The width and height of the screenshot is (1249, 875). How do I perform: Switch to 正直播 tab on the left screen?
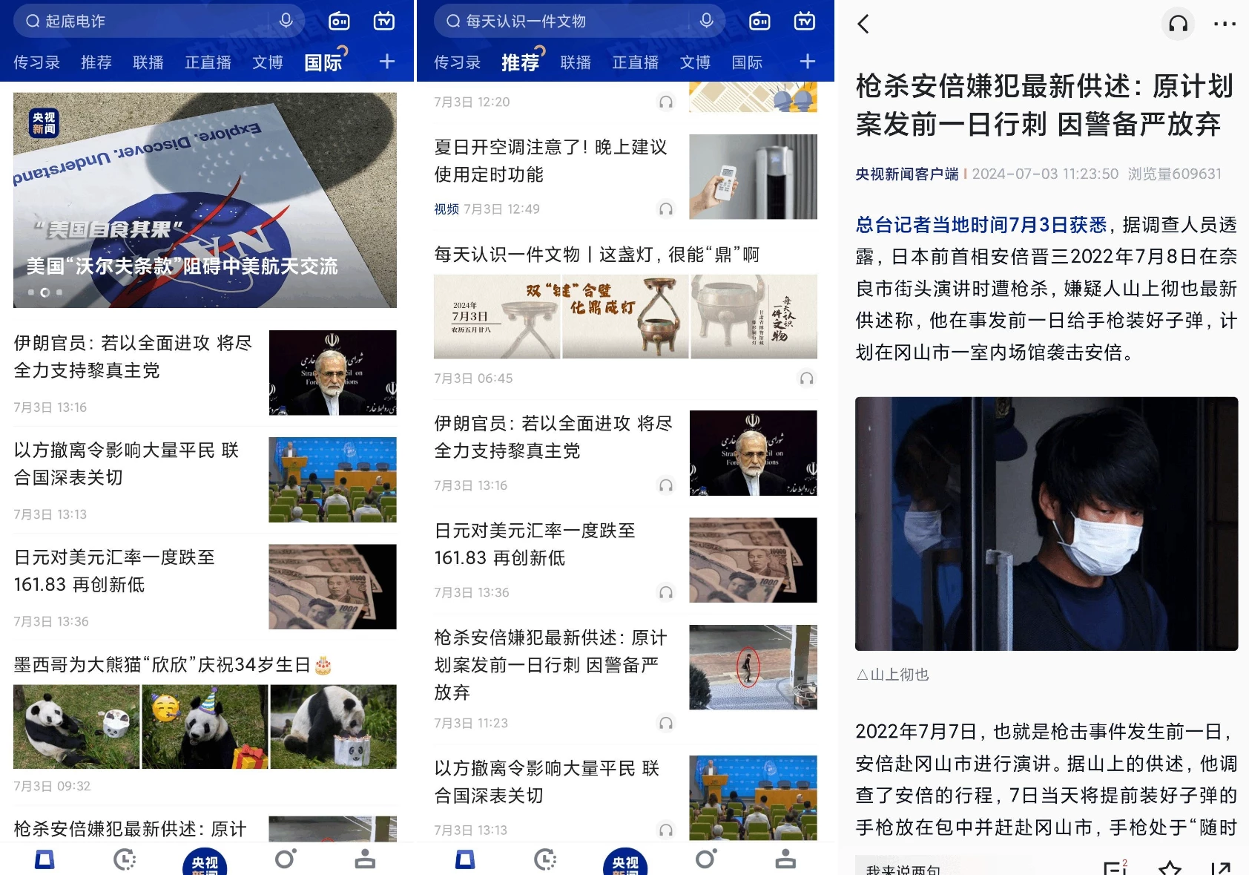(x=208, y=62)
